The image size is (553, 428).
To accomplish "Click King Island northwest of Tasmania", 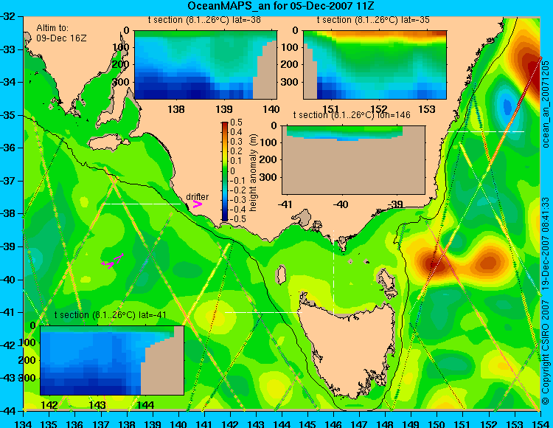I will tap(281, 275).
